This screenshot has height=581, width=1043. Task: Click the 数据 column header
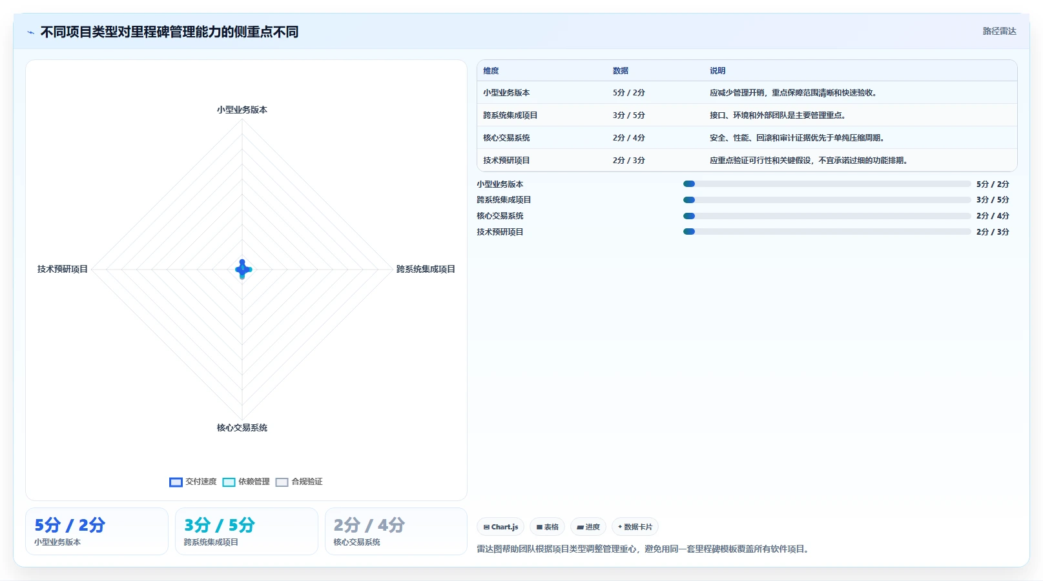coord(621,71)
